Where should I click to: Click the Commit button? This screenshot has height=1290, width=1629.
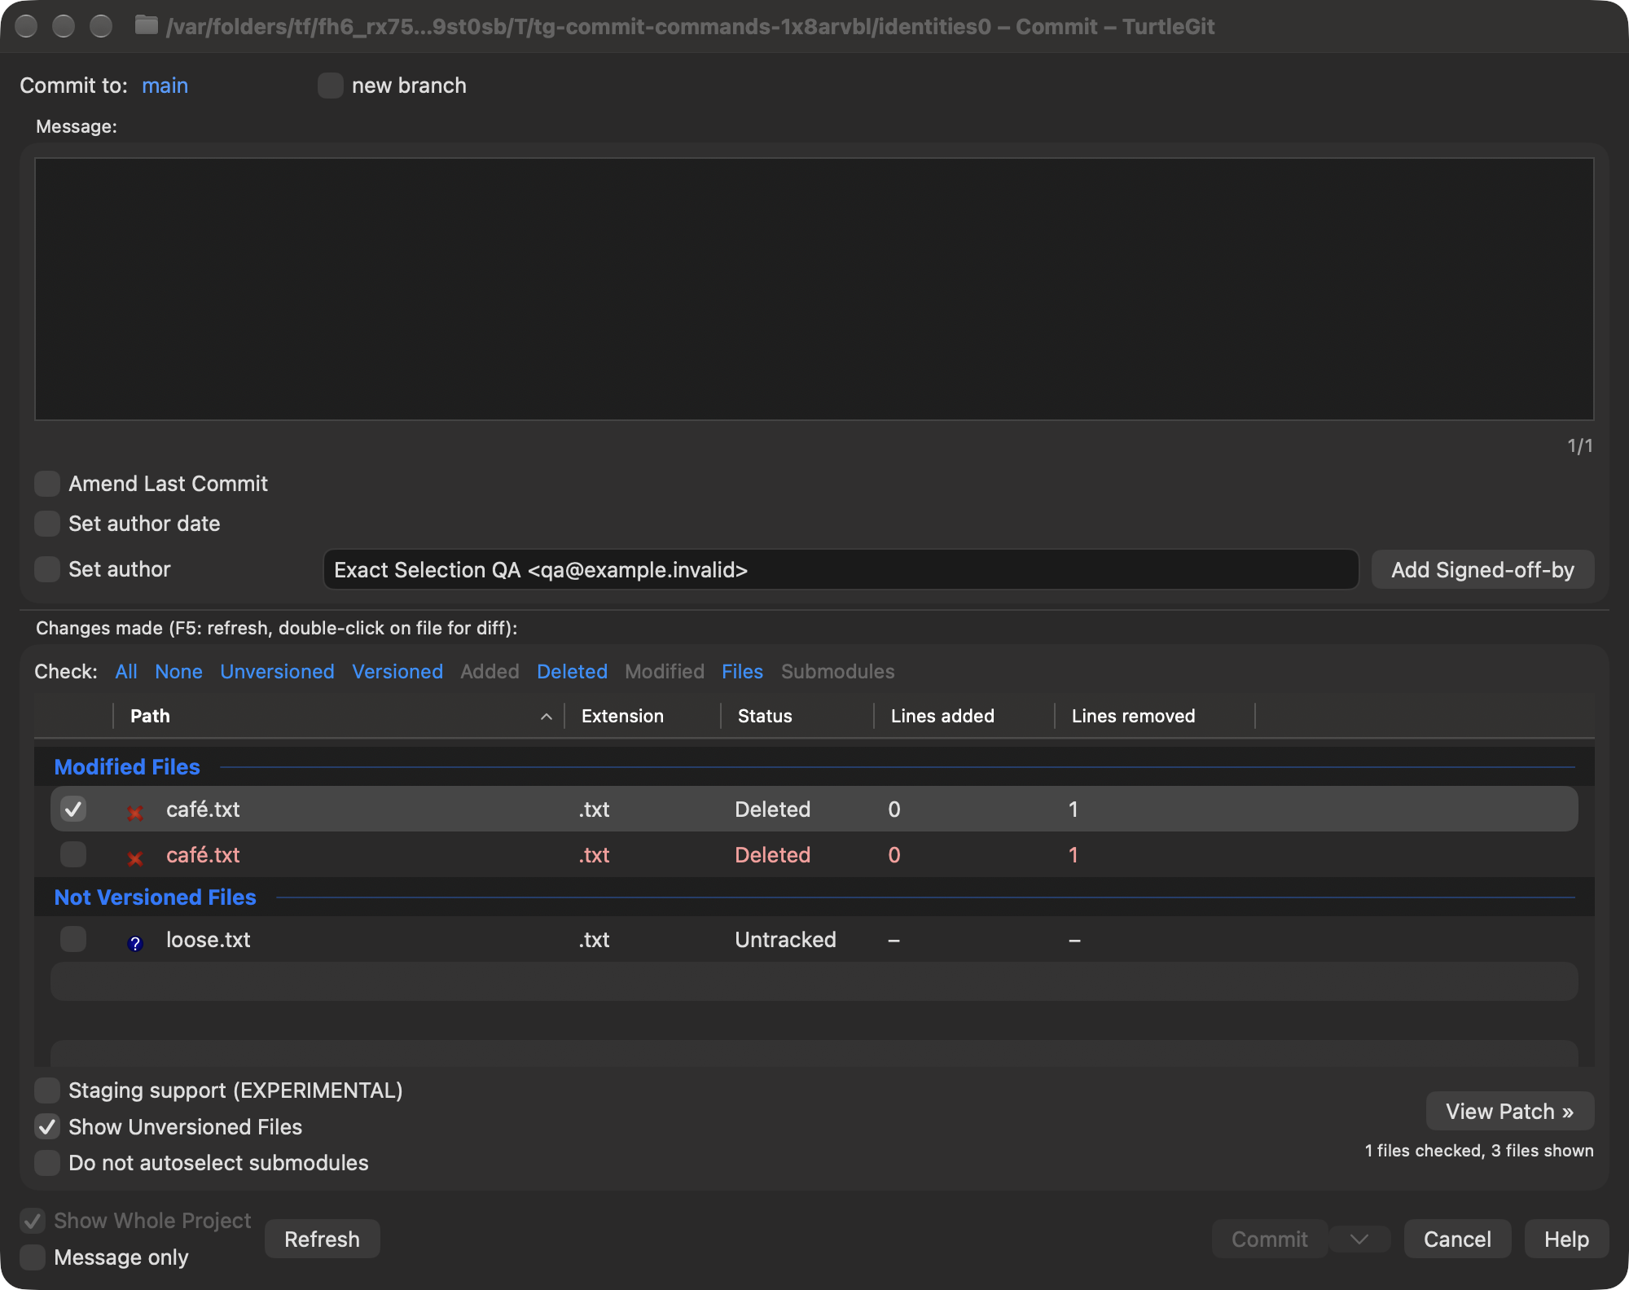point(1270,1240)
